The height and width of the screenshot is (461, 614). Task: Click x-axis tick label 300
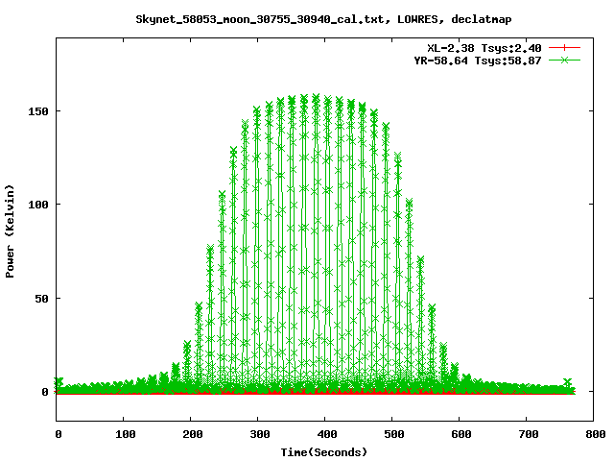260,434
